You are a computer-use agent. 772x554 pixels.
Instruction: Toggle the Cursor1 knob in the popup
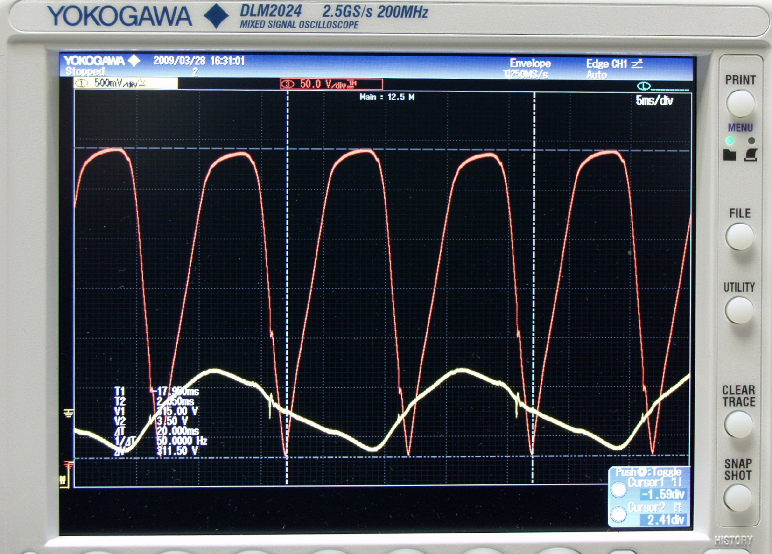(619, 490)
